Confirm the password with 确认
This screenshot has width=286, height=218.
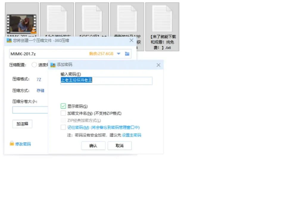click(x=93, y=146)
